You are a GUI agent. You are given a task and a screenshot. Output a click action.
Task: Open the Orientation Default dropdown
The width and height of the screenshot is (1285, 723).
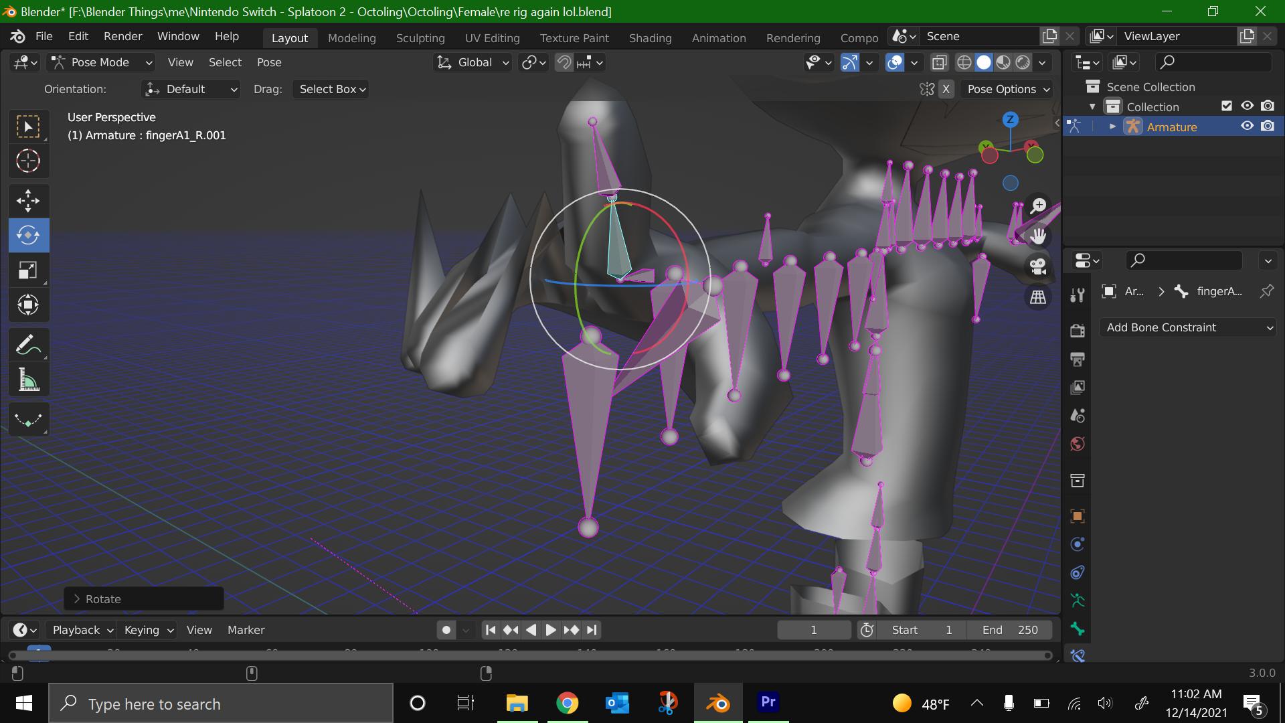(191, 89)
